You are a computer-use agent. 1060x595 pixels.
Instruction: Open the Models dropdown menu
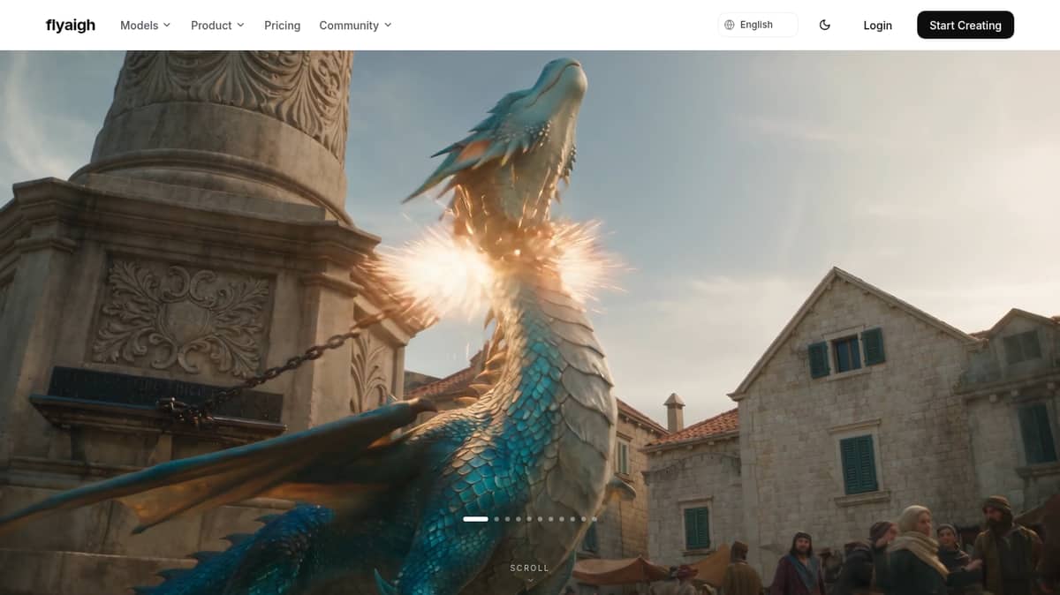pyautogui.click(x=145, y=25)
